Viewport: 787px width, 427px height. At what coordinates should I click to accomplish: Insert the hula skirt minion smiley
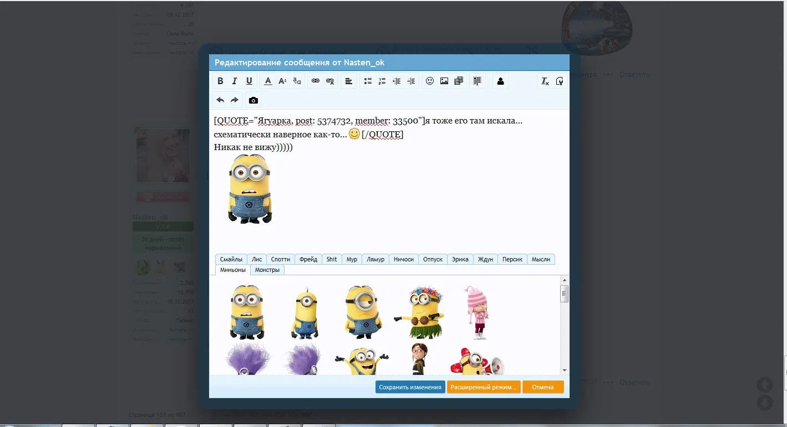click(x=419, y=312)
